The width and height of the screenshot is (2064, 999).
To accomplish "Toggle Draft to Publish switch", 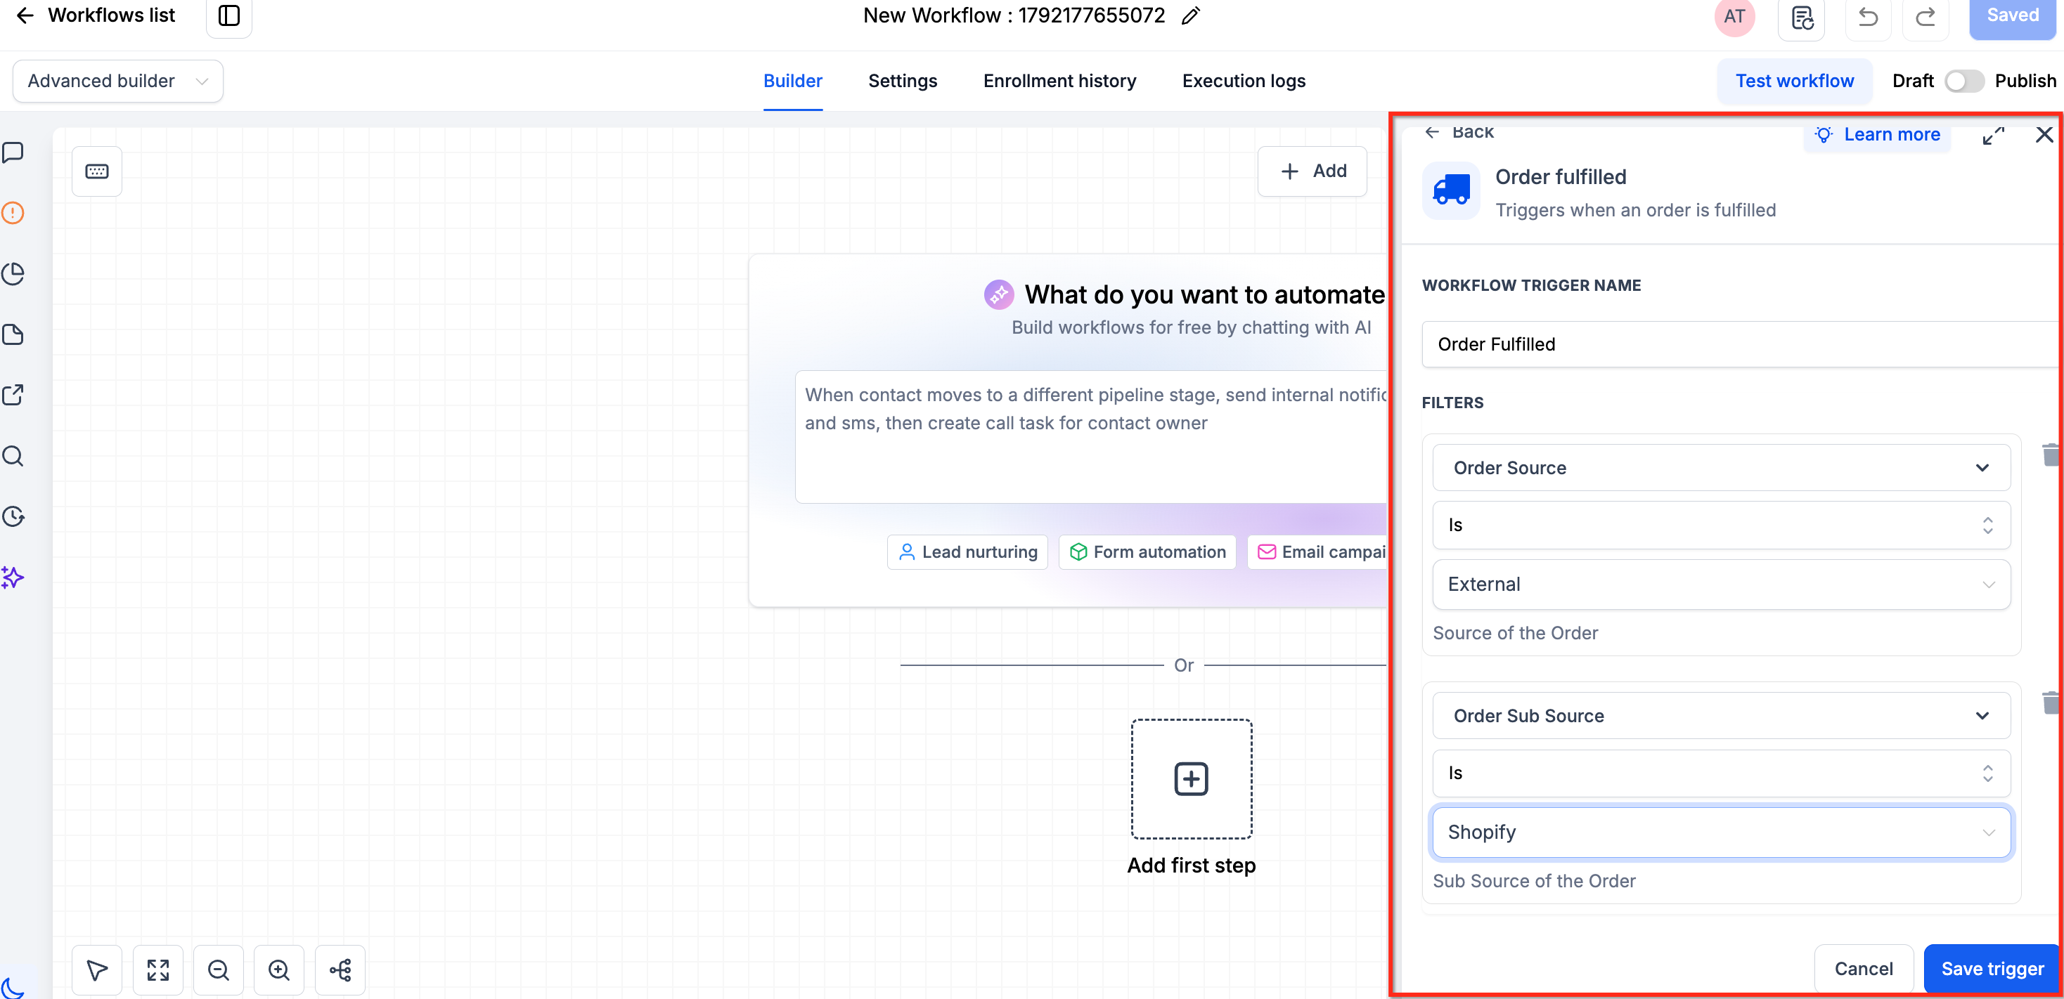I will pyautogui.click(x=1964, y=81).
